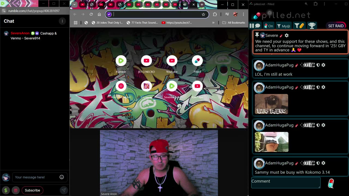Open the trophy leaderboard
The height and width of the screenshot is (196, 349).
(x=312, y=26)
